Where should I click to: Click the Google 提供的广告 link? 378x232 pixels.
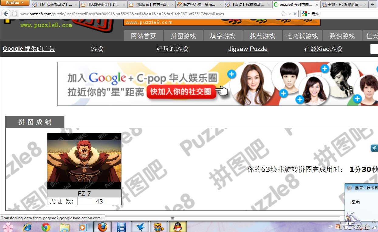pyautogui.click(x=29, y=49)
